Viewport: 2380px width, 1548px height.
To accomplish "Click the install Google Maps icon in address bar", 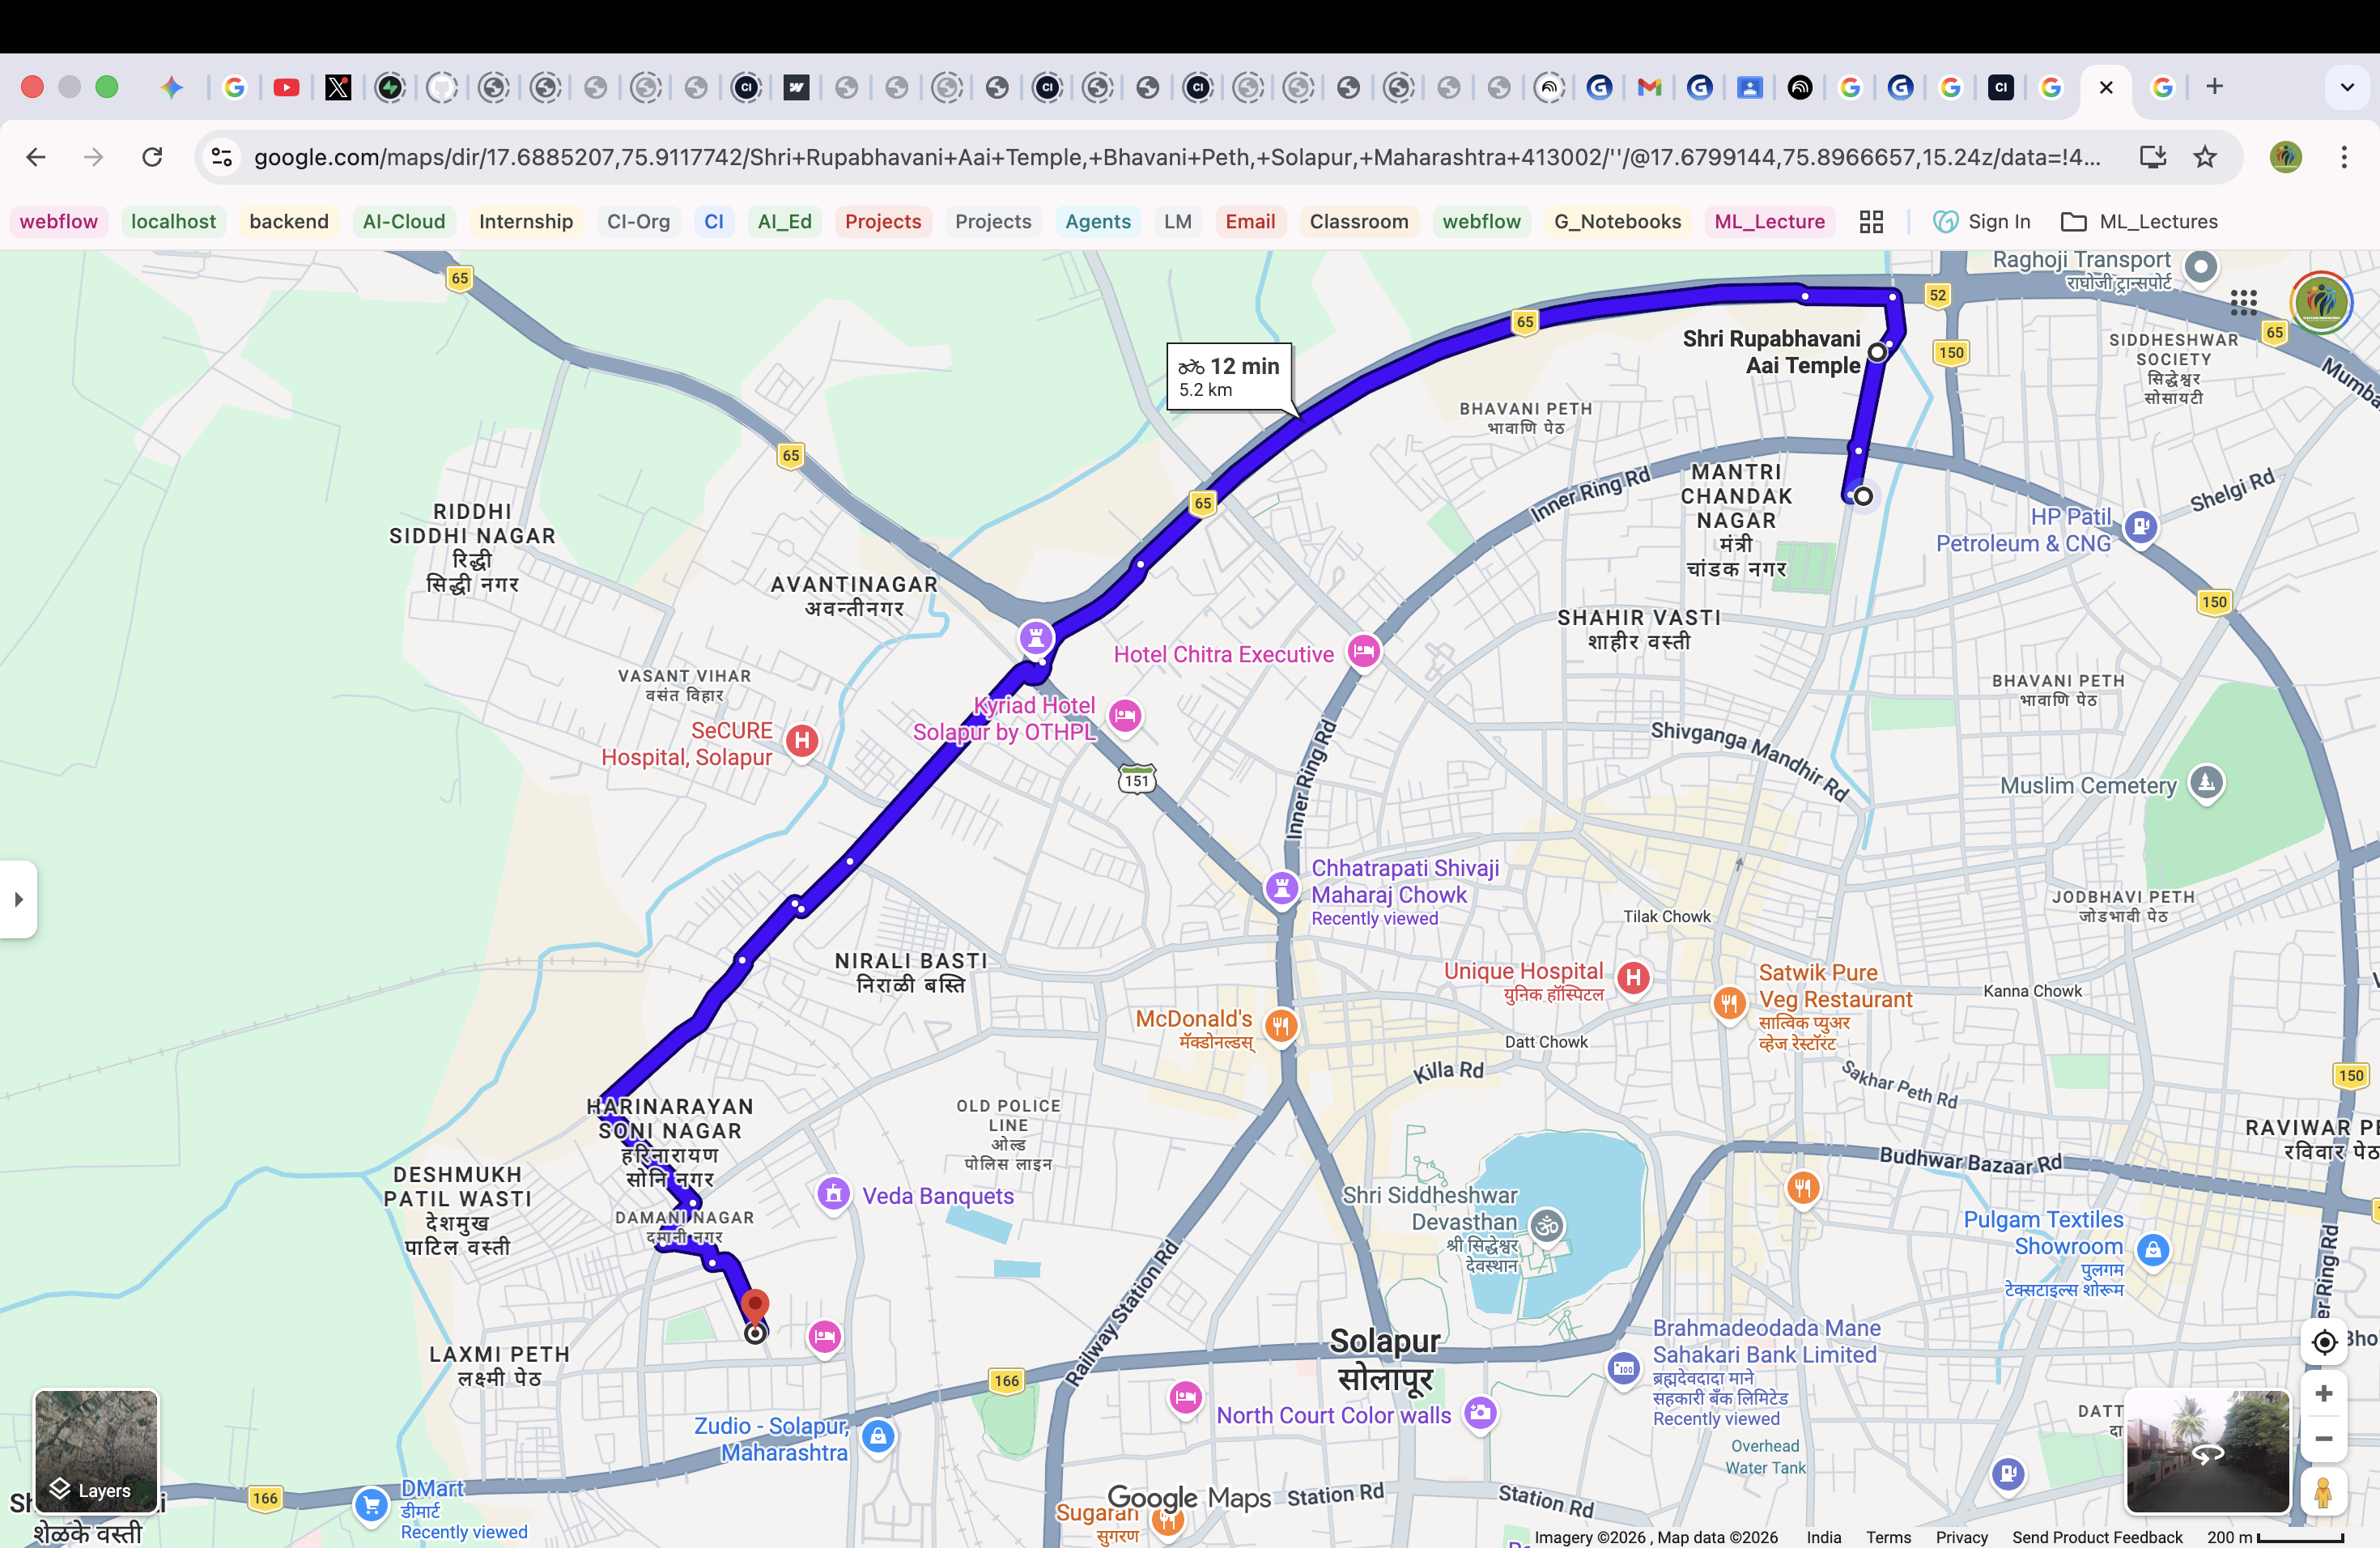I will [x=2153, y=157].
